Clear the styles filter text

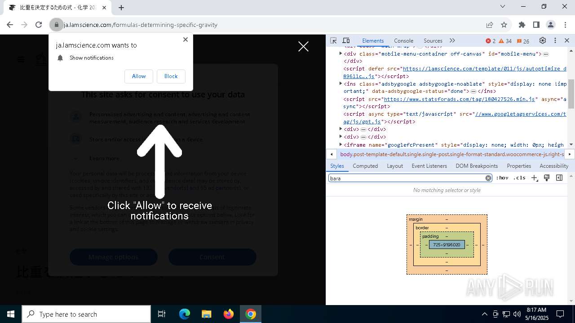[488, 178]
